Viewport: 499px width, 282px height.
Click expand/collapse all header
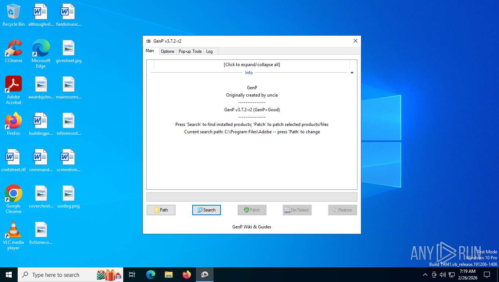click(x=252, y=65)
